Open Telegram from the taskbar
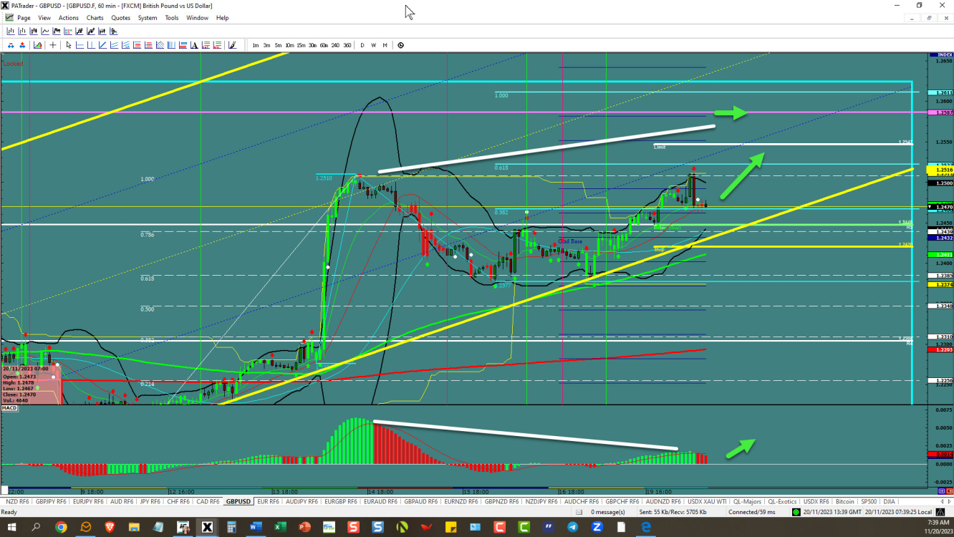The image size is (954, 537). [x=572, y=528]
